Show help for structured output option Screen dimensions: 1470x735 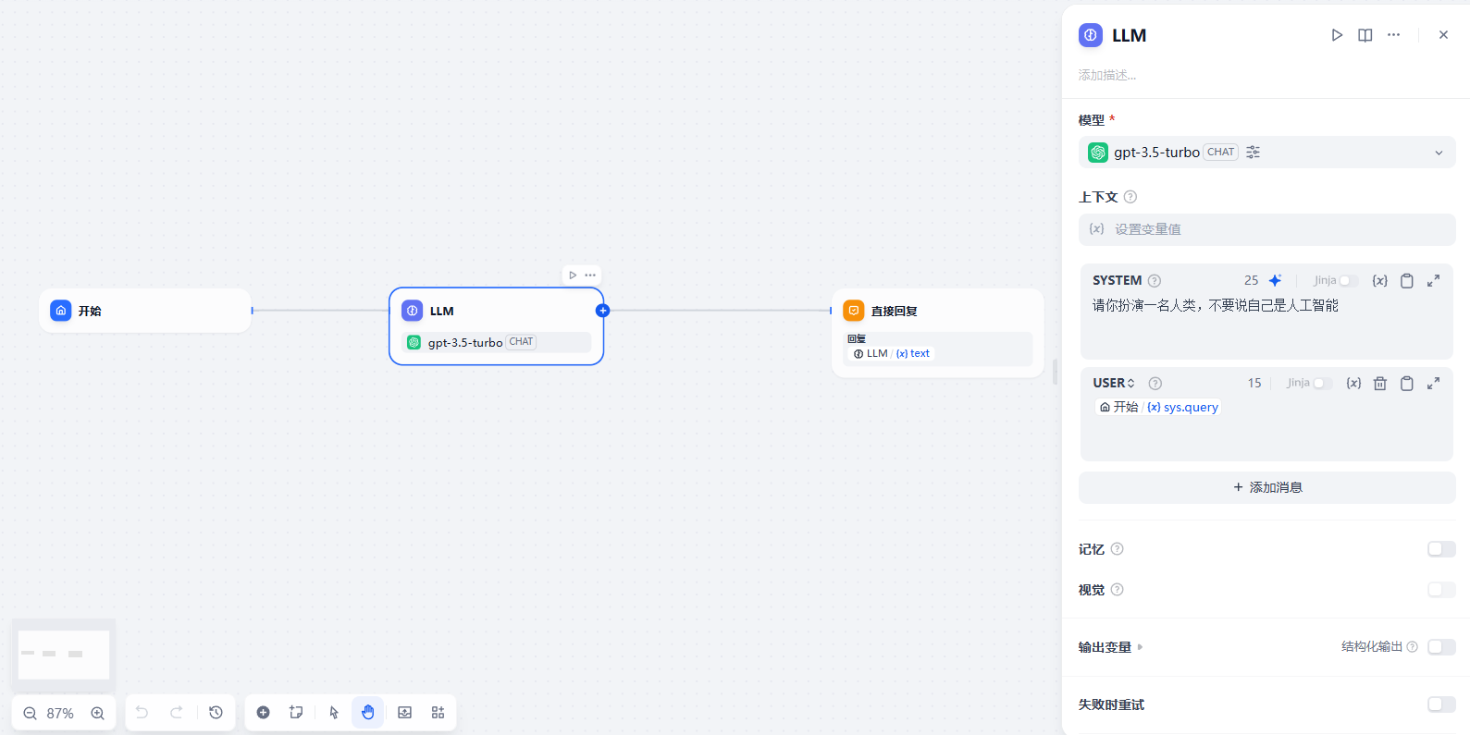1413,647
